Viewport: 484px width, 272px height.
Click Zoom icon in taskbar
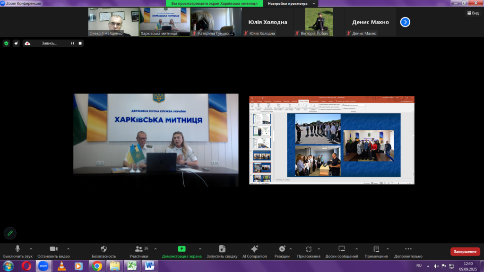click(43, 266)
